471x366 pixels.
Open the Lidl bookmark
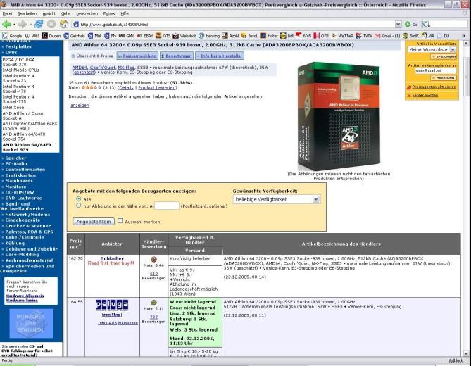pos(287,36)
